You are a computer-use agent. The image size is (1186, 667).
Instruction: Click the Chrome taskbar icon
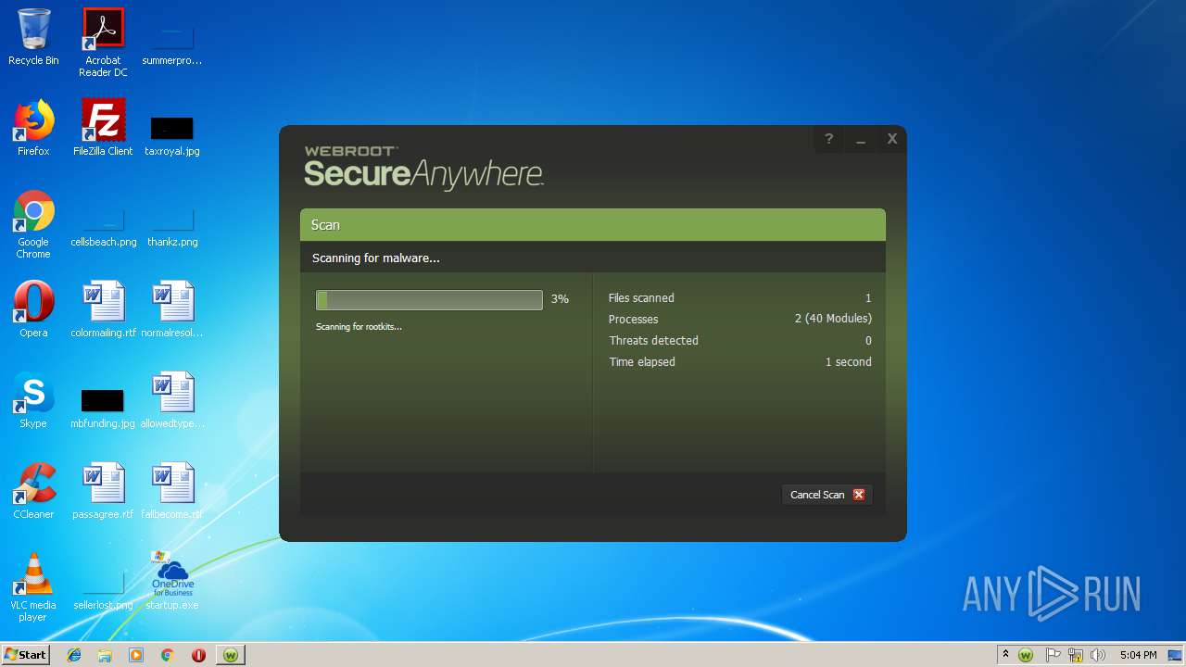167,655
